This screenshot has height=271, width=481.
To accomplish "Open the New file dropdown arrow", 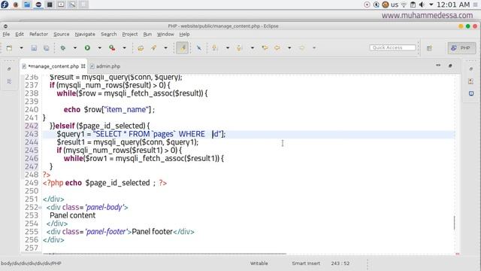I will tap(21, 48).
